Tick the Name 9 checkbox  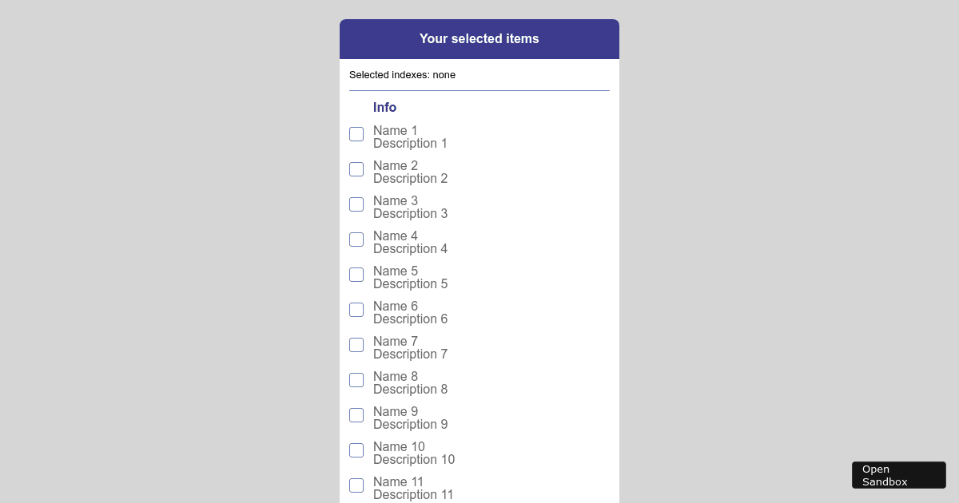[x=356, y=415]
